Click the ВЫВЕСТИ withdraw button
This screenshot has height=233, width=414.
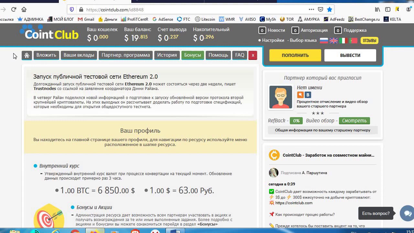point(350,55)
